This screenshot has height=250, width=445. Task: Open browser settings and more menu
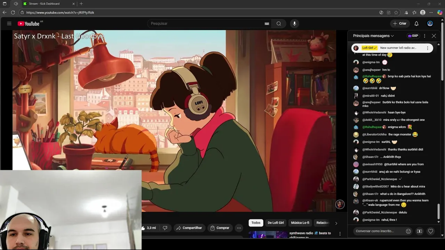point(431,12)
